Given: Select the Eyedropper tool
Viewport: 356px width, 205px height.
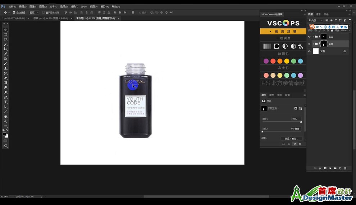Looking at the screenshot, I should (5, 54).
